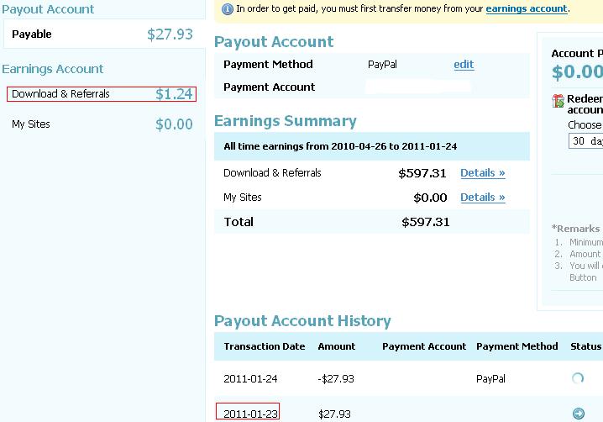Click the pending status spinner icon for 2011-01-24

tap(578, 378)
